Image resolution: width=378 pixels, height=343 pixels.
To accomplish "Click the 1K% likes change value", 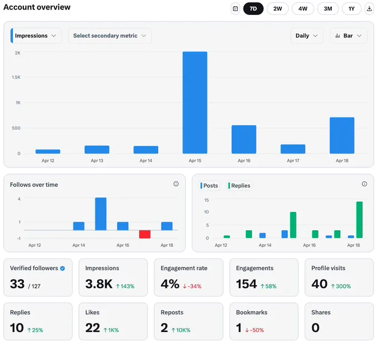I will pos(111,330).
